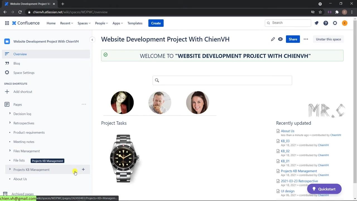The width and height of the screenshot is (357, 201).
Task: Open Confluence settings gear icon
Action: pyautogui.click(x=335, y=23)
